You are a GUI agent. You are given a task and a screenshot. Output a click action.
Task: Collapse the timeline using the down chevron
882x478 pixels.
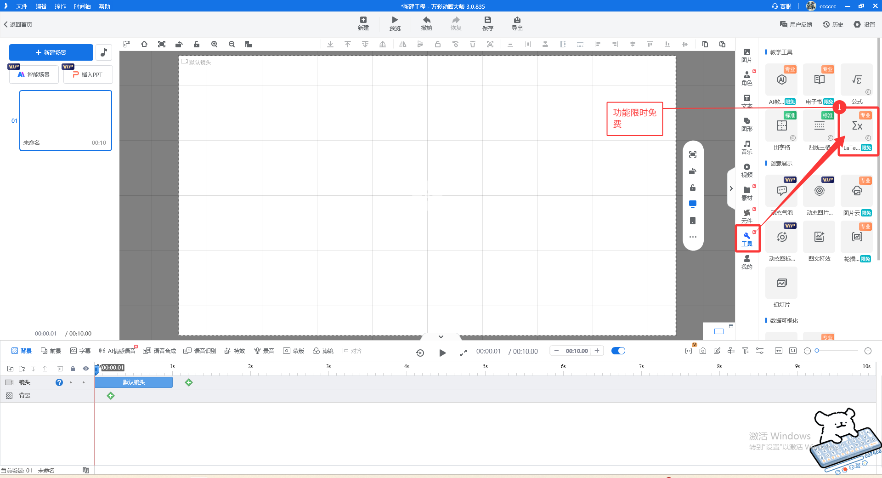pos(441,337)
